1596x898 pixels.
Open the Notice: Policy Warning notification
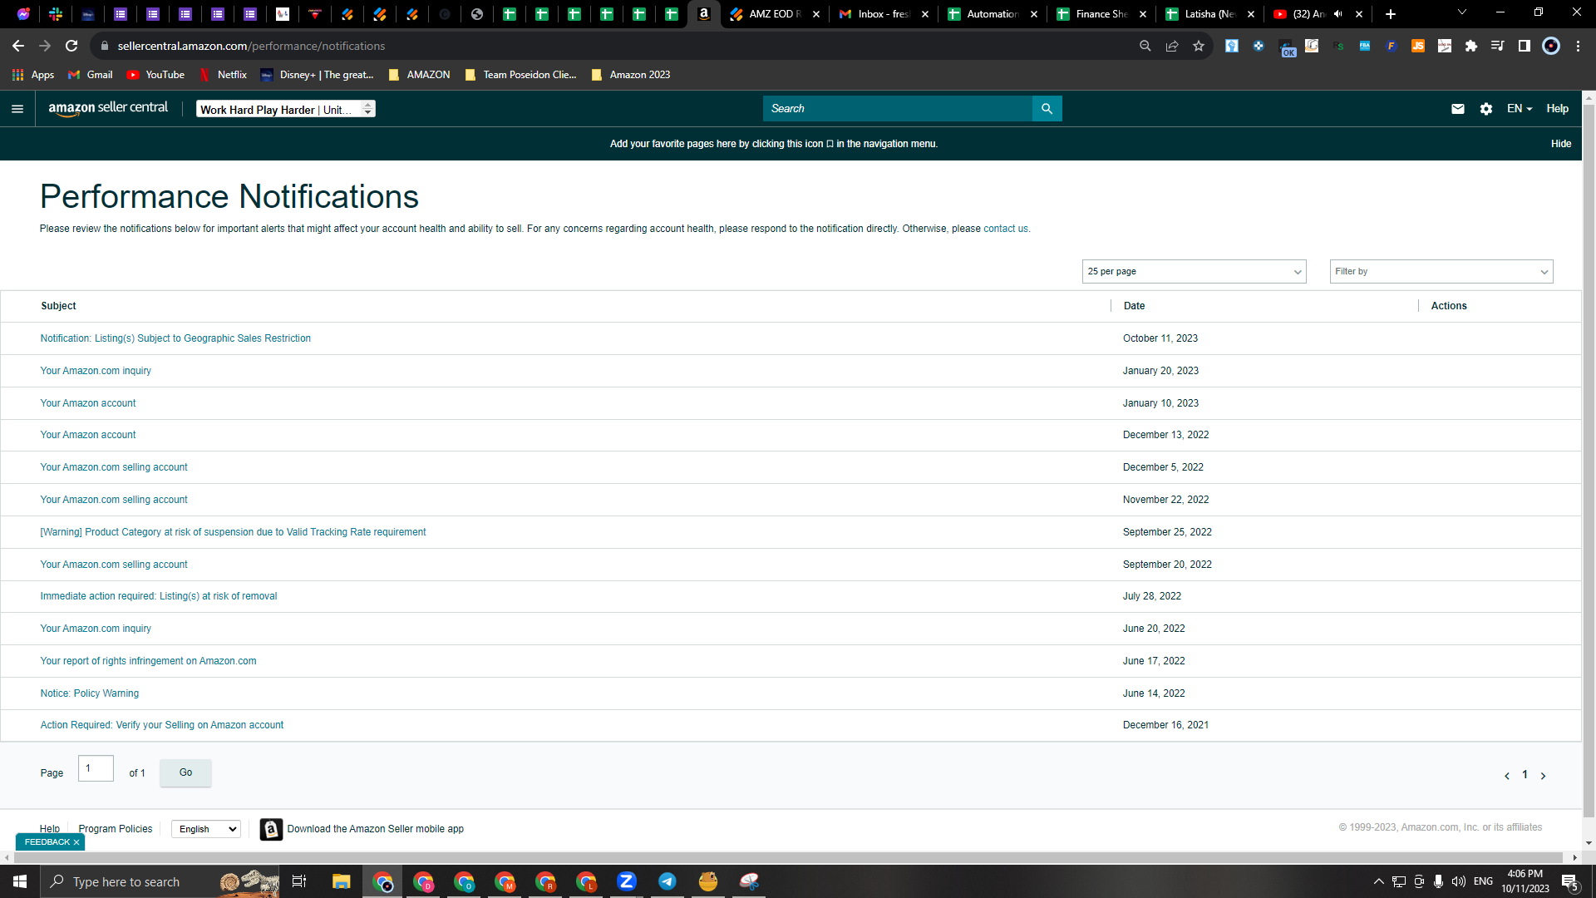90,693
